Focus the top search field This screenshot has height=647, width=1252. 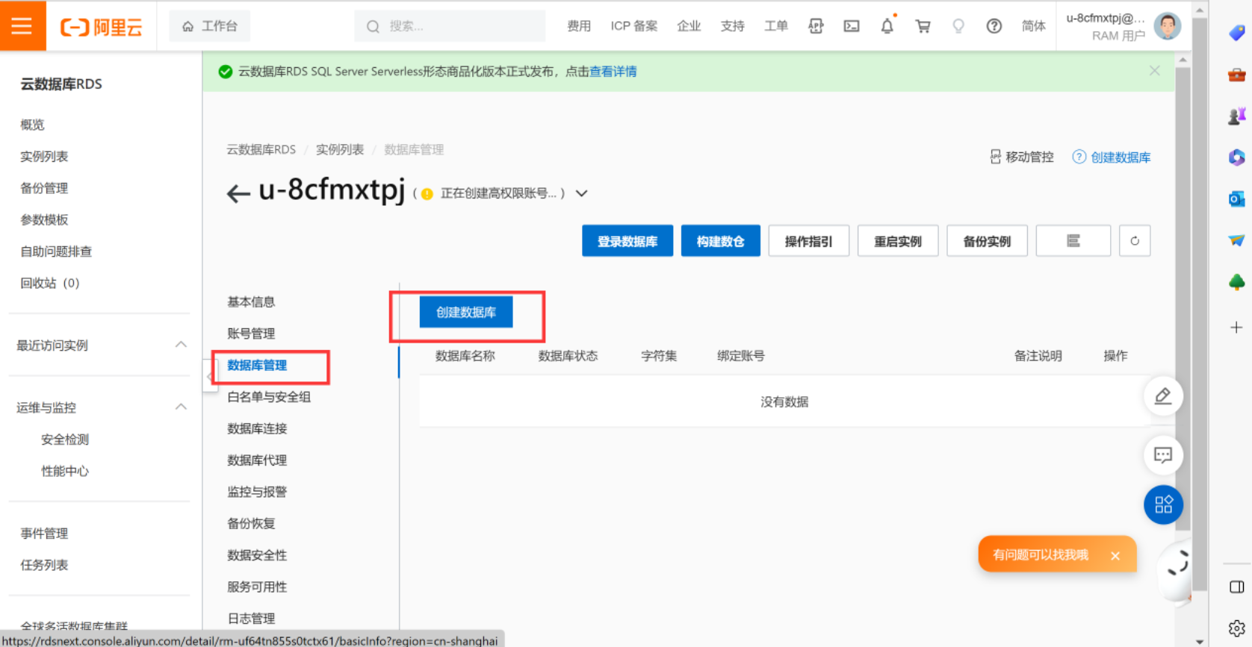450,26
